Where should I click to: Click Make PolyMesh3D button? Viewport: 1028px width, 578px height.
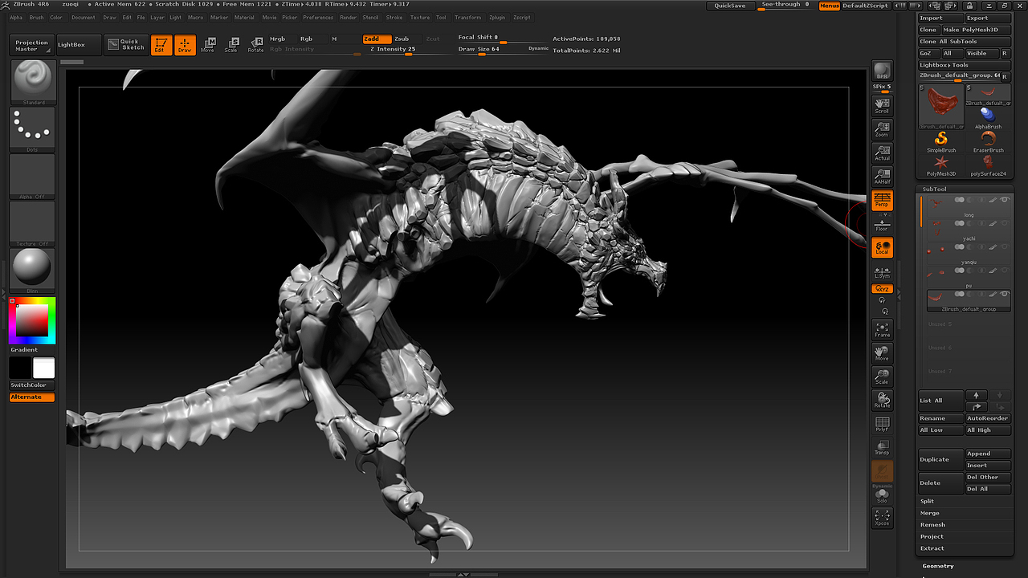click(x=976, y=30)
